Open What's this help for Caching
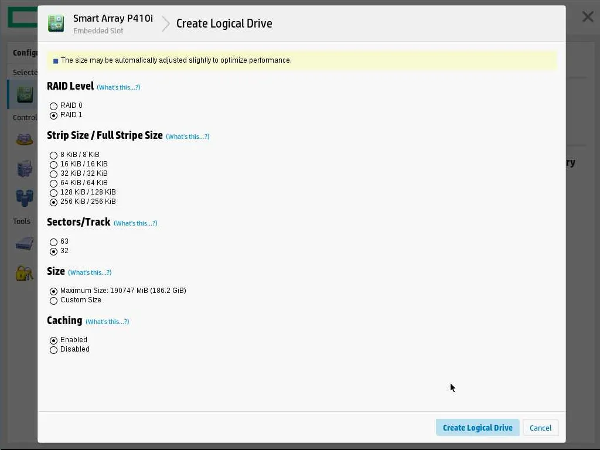The height and width of the screenshot is (450, 600). coord(108,322)
